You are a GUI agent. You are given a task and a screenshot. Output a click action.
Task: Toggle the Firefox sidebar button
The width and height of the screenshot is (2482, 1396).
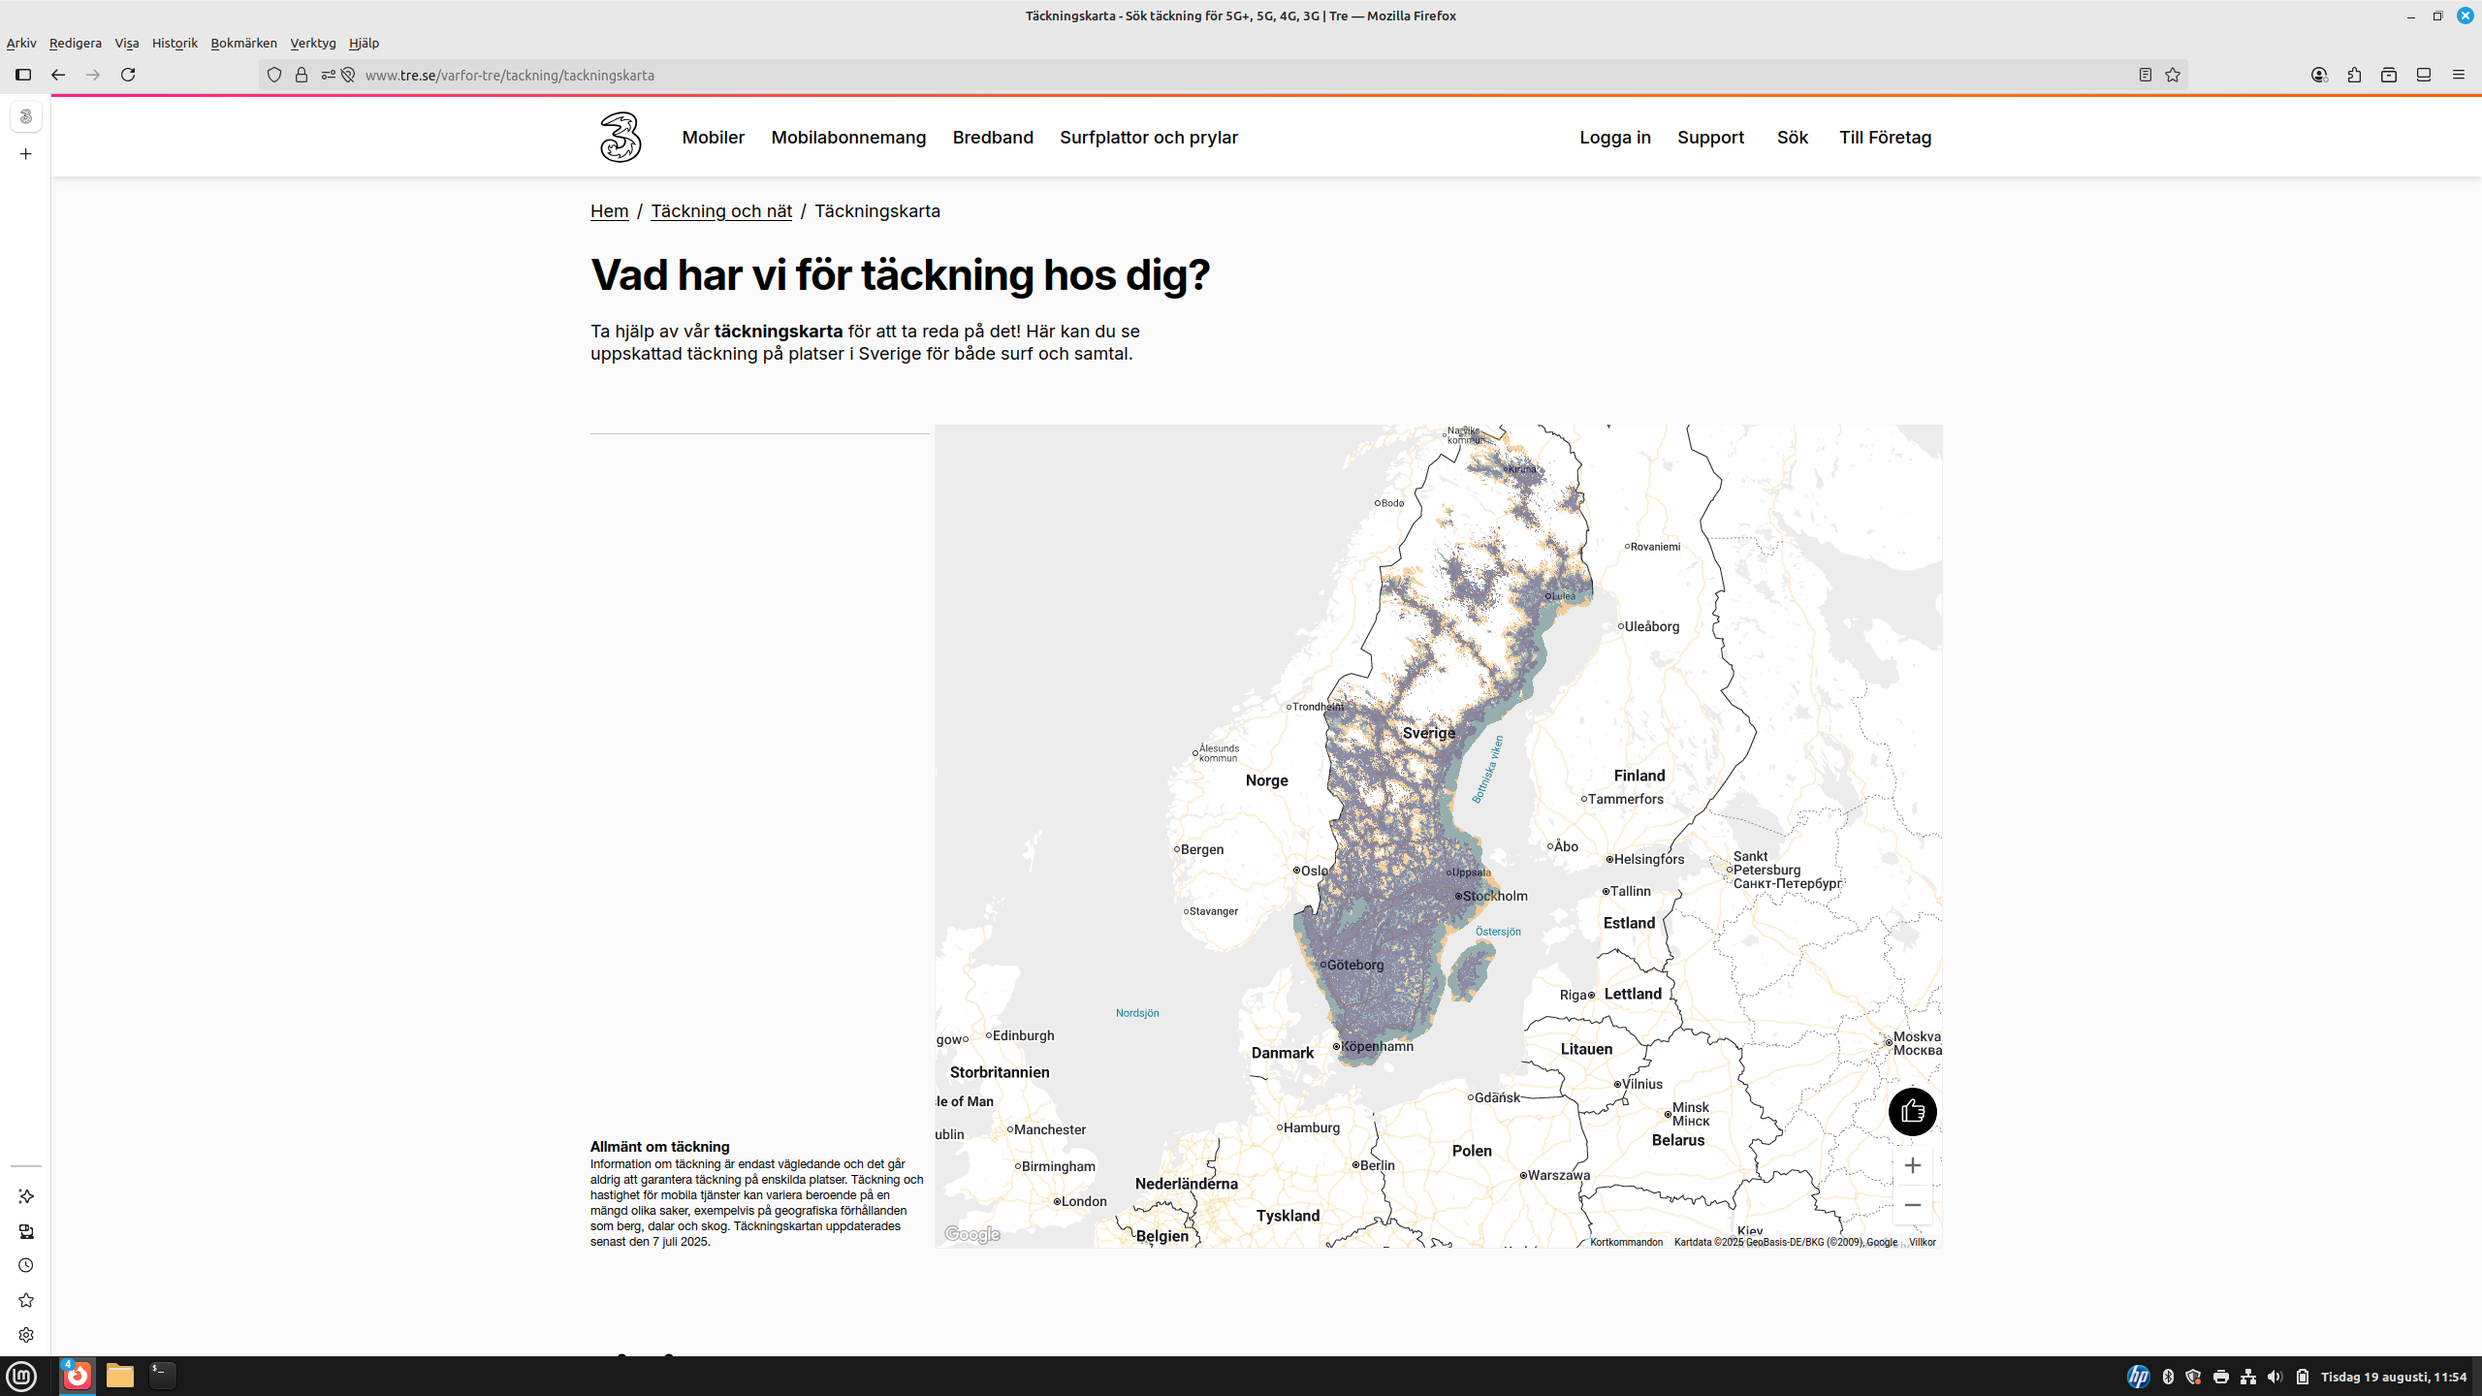tap(23, 75)
